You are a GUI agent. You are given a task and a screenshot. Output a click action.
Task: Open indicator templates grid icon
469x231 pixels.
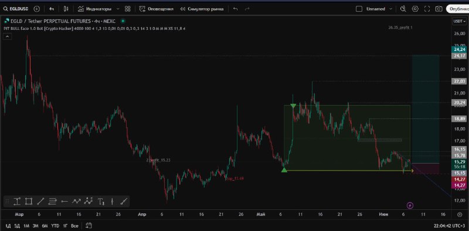tap(127, 9)
